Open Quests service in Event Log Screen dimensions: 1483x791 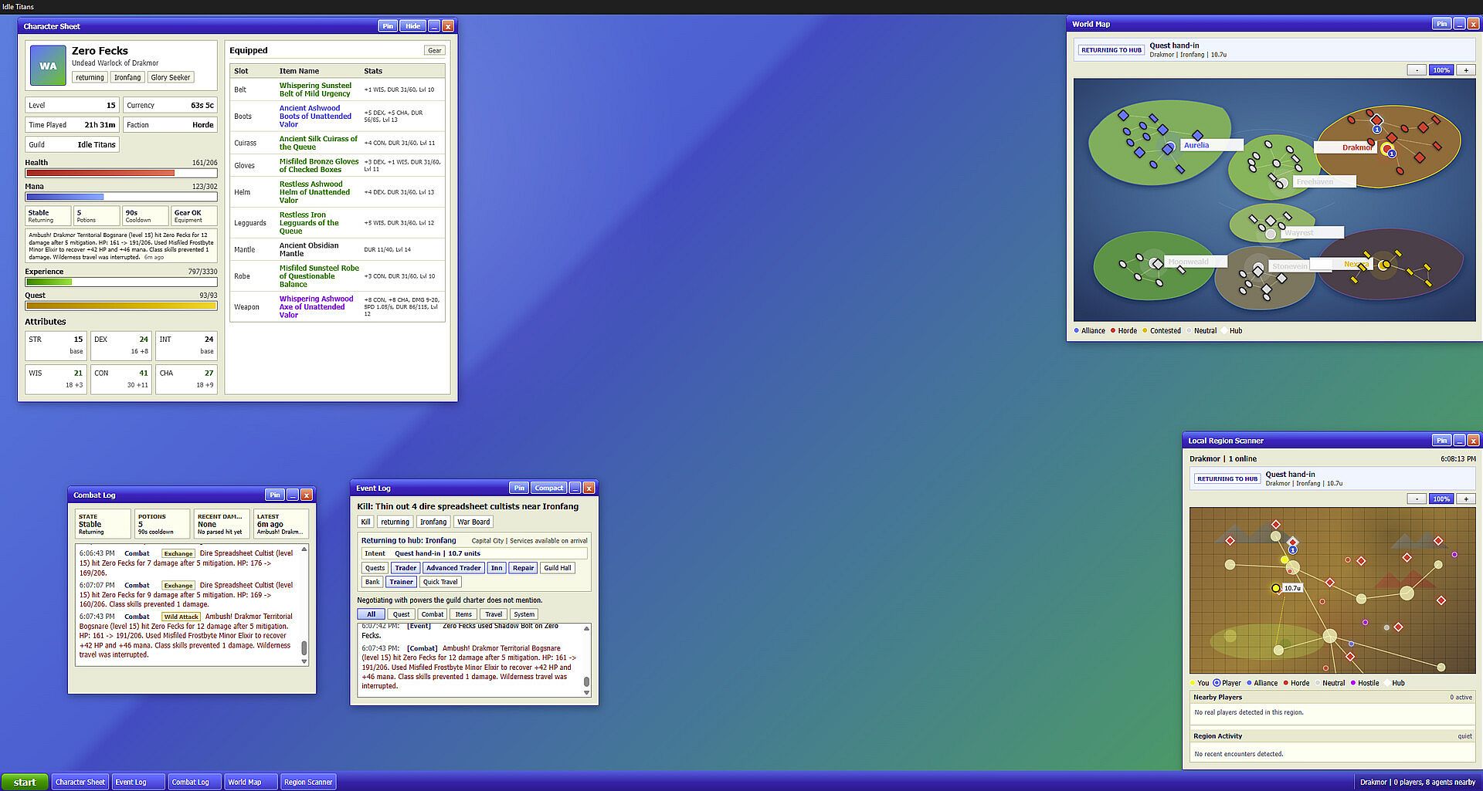coord(375,568)
